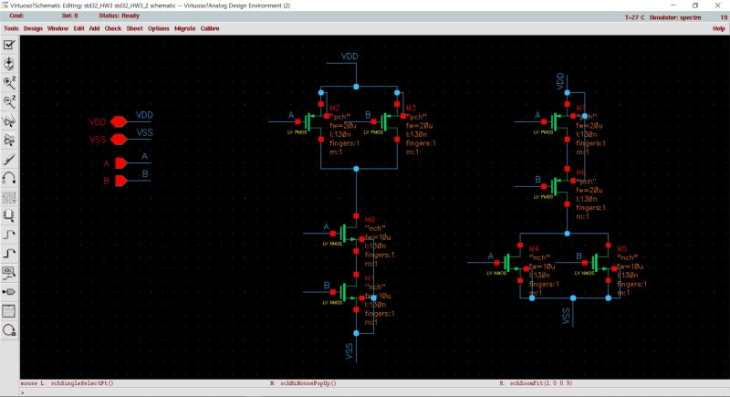The height and width of the screenshot is (397, 730).
Task: Click Help in the menu bar
Action: [718, 28]
